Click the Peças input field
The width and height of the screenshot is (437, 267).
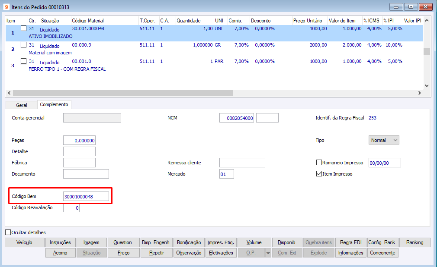80,140
